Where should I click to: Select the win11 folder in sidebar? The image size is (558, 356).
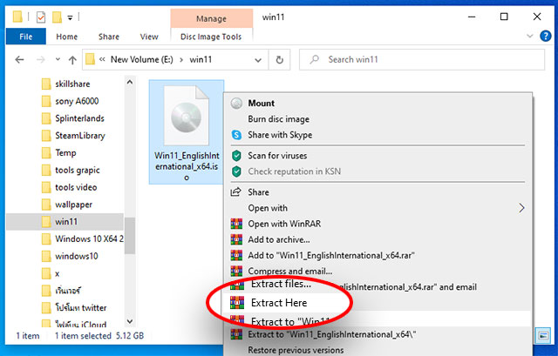65,222
